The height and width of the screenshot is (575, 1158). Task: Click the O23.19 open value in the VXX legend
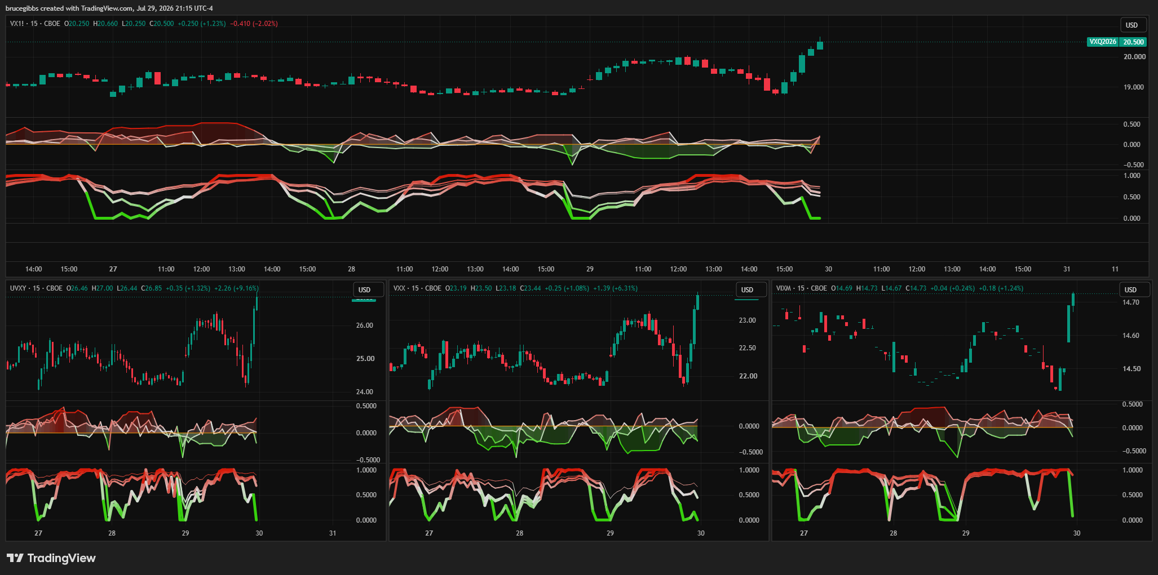(456, 288)
